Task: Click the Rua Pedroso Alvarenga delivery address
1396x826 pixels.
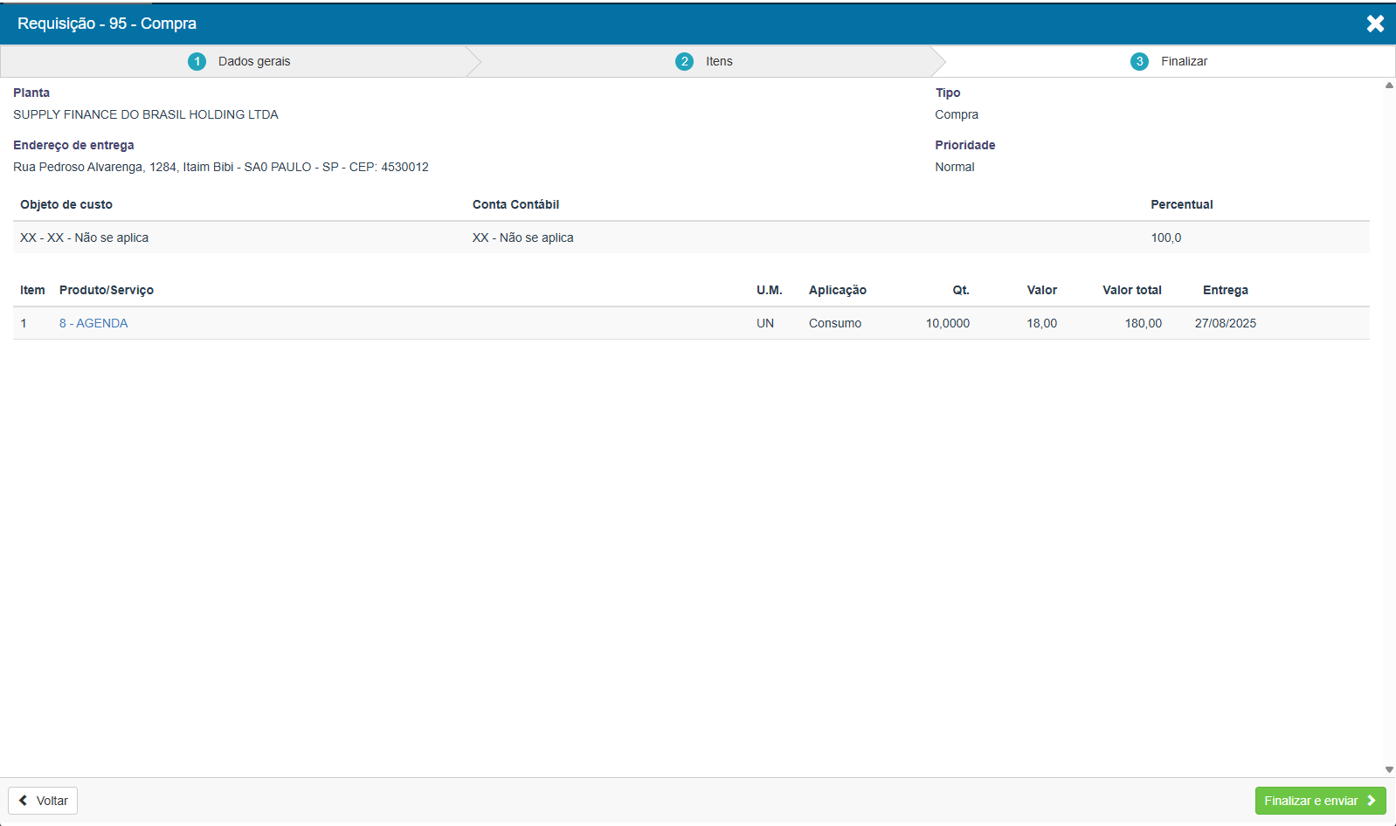Action: coord(220,167)
